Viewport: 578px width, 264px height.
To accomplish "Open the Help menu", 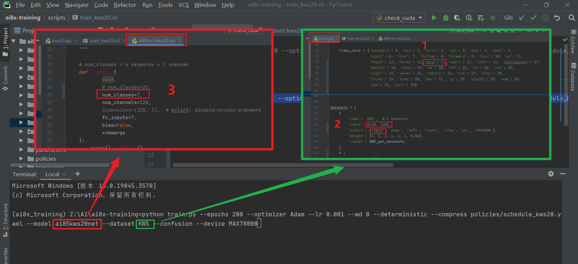I will coord(228,5).
